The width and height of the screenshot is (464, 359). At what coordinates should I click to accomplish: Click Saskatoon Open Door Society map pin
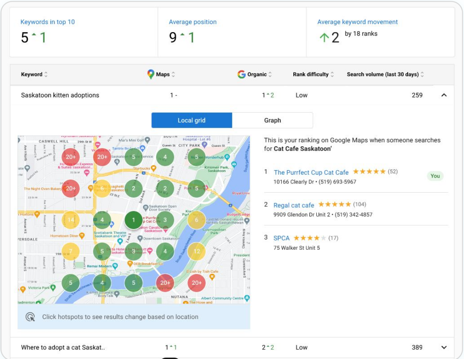click(145, 208)
